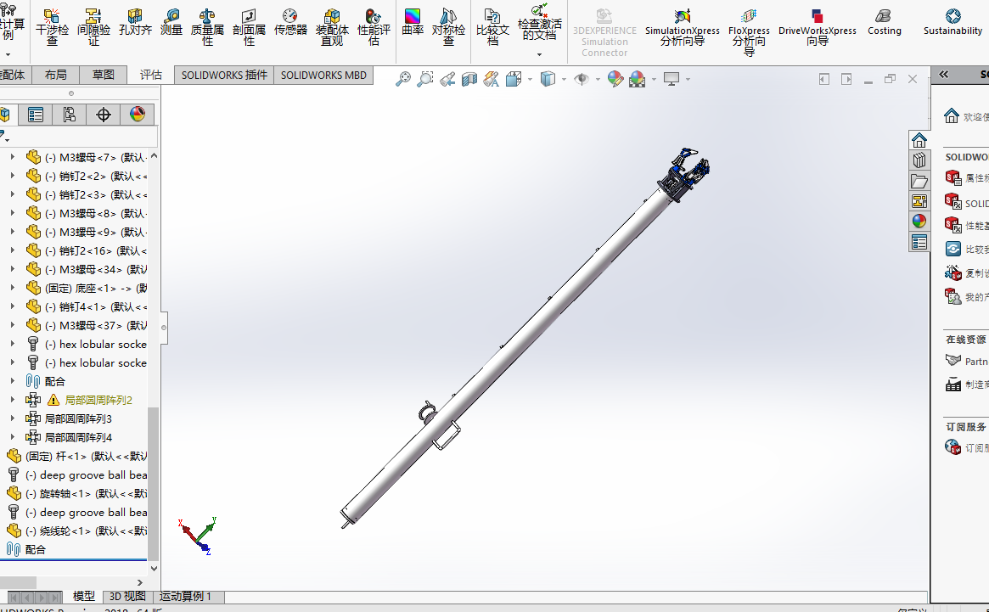
Task: Click the Partn online resources link
Action: tap(966, 361)
